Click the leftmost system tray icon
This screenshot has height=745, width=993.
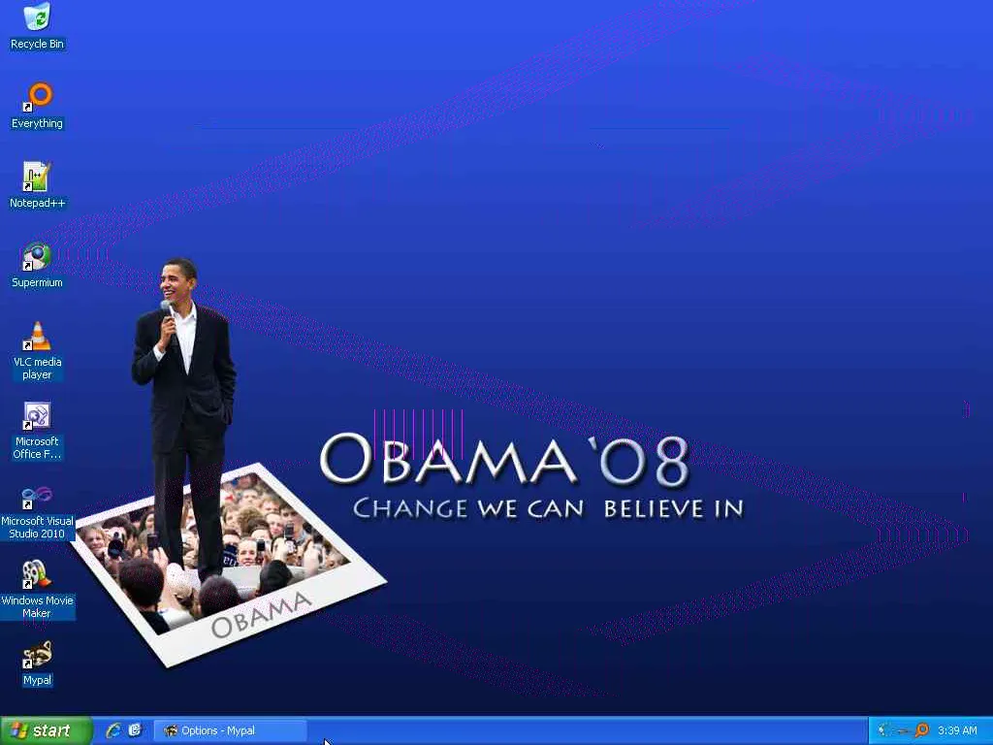884,730
